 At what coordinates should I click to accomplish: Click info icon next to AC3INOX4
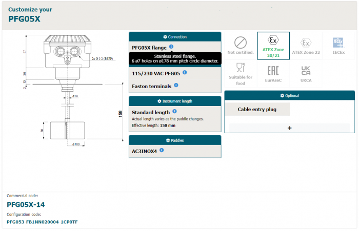pyautogui.click(x=162, y=150)
